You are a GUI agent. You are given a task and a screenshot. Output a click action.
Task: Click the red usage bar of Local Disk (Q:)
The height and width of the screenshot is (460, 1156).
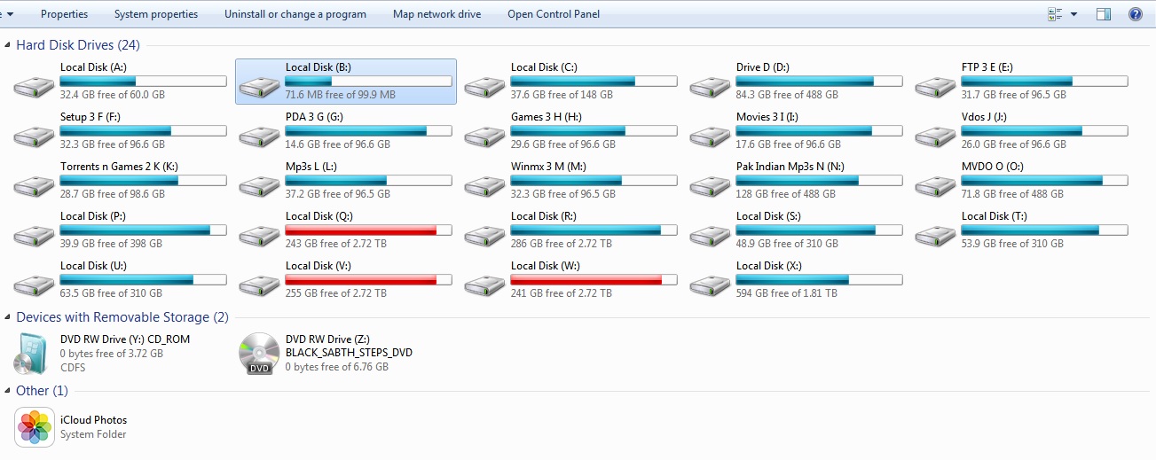pos(368,230)
